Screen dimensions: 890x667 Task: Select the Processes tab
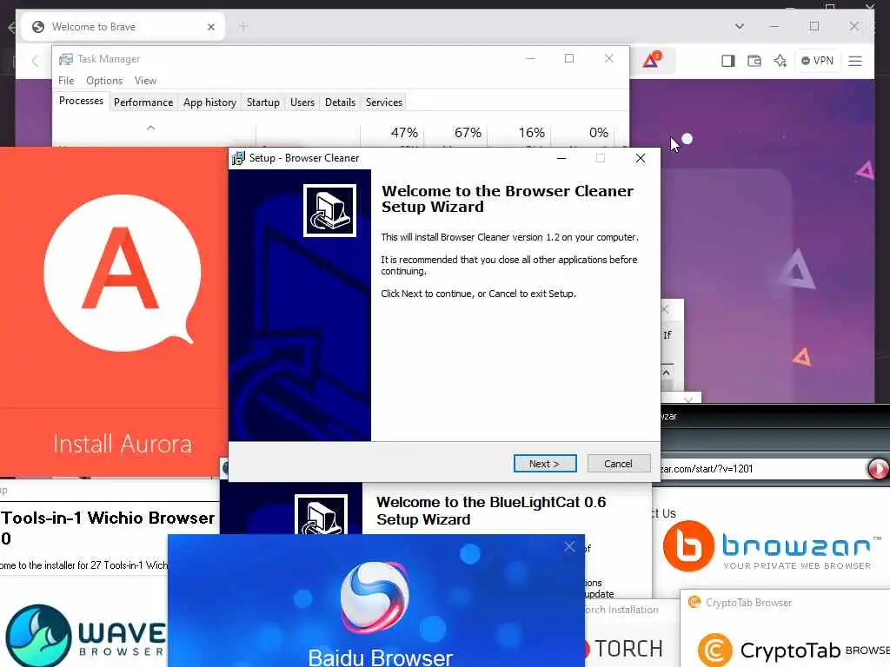[81, 101]
